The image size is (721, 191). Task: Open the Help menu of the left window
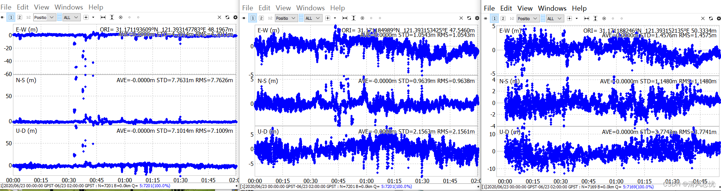[x=96, y=7]
